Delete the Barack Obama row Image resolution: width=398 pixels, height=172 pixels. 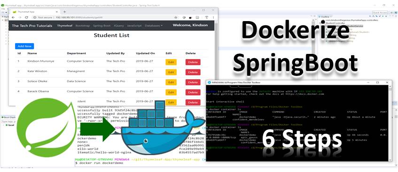coord(193,92)
